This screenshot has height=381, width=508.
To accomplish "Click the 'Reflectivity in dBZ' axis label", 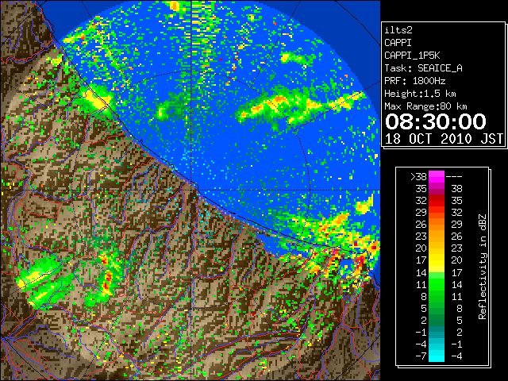I will tap(483, 267).
